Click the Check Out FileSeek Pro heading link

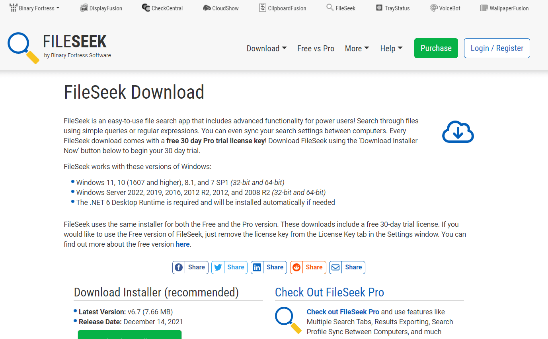point(330,292)
